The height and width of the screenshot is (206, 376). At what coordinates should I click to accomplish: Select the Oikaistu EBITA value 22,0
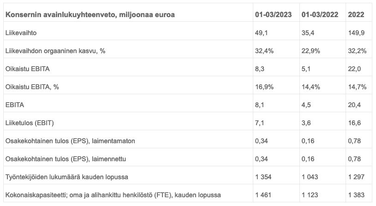point(355,69)
